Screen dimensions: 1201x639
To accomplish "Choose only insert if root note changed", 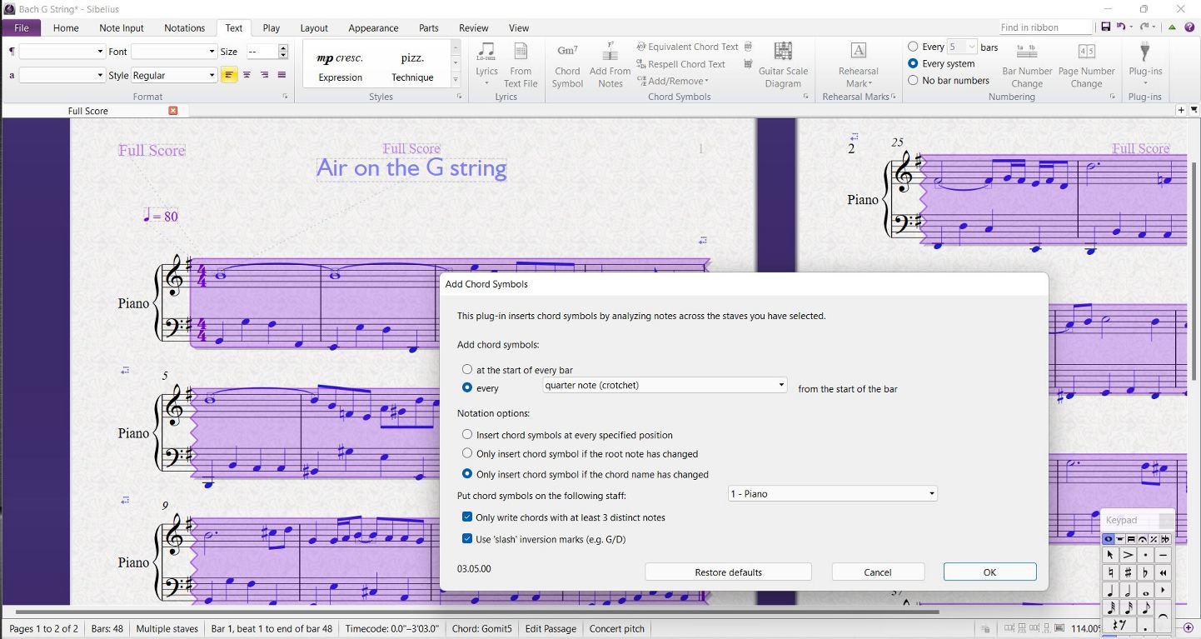I will [x=467, y=454].
